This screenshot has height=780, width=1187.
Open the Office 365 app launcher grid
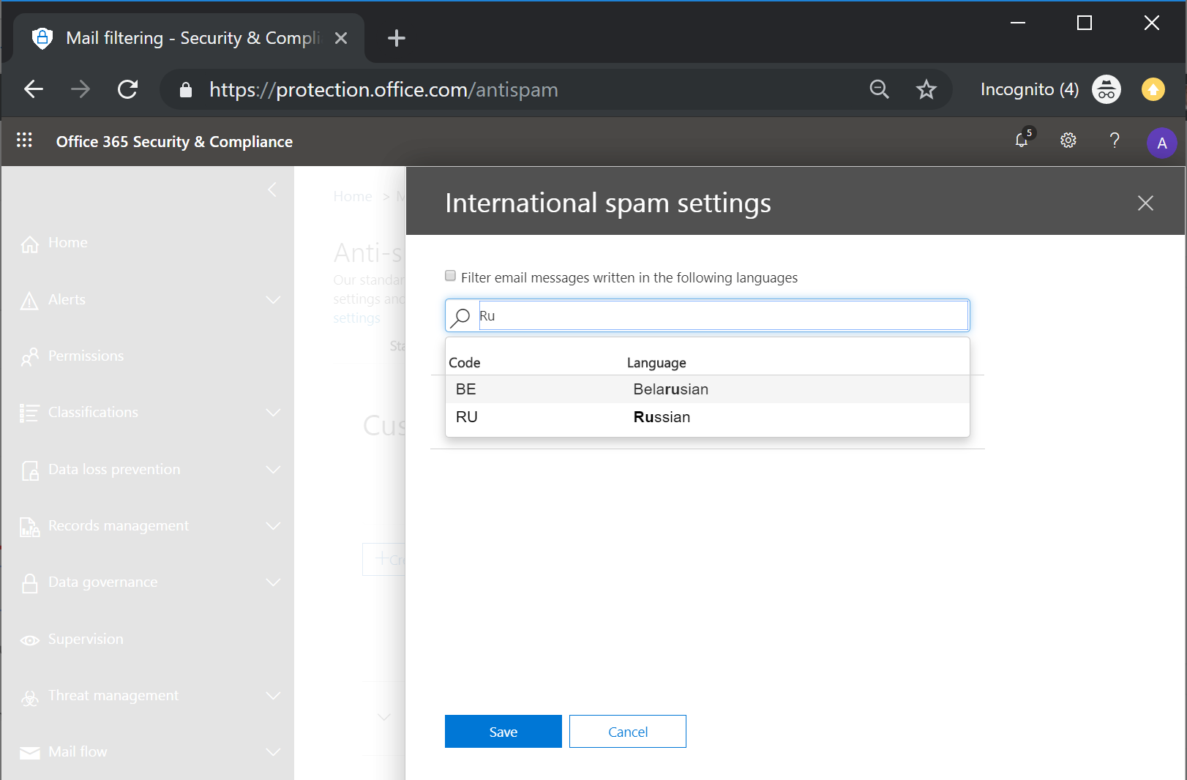(24, 140)
